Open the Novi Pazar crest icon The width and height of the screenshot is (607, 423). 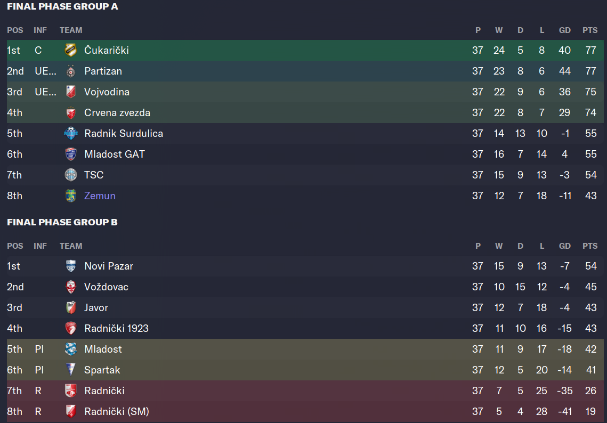pyautogui.click(x=70, y=266)
